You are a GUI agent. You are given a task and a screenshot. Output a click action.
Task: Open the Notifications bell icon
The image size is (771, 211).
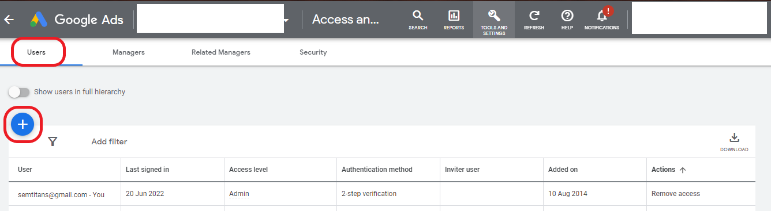[x=602, y=15]
